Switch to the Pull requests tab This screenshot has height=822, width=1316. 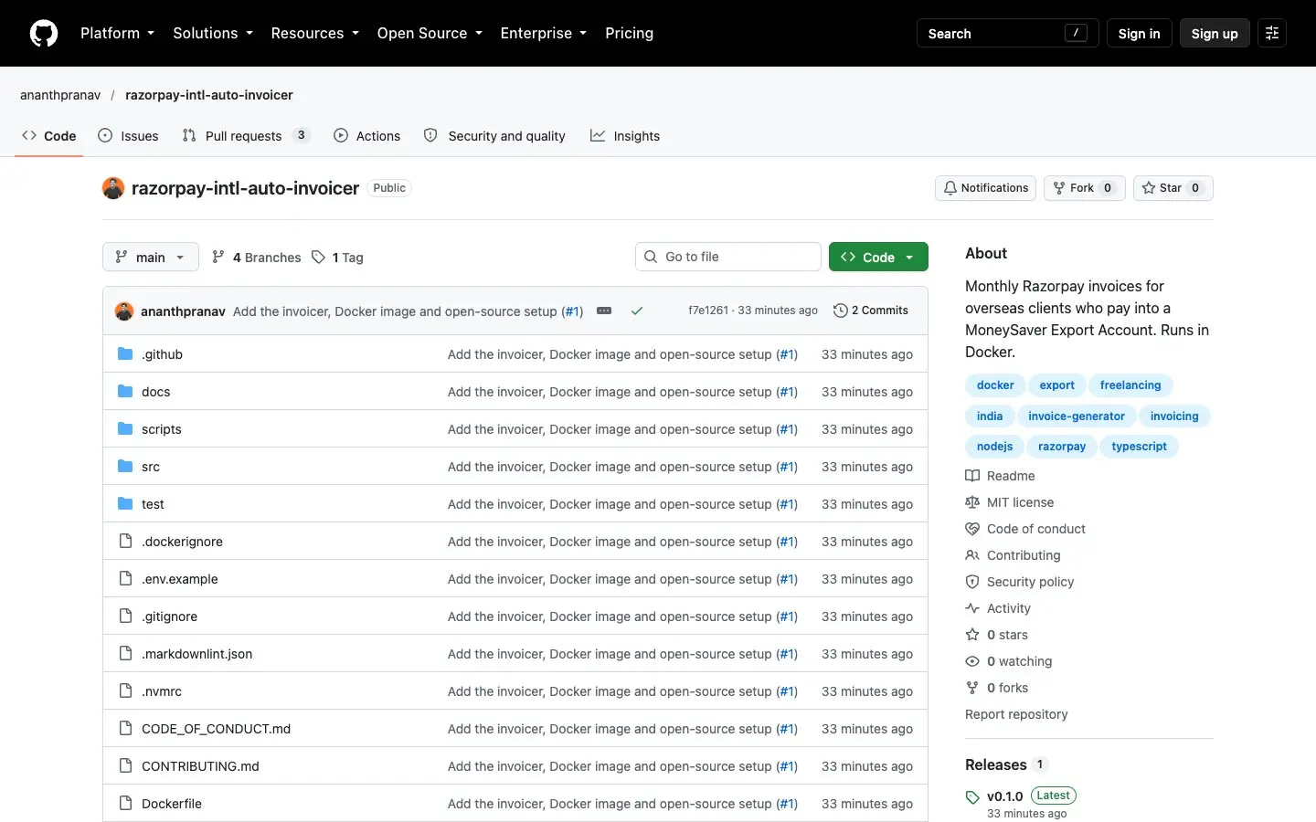[246, 136]
